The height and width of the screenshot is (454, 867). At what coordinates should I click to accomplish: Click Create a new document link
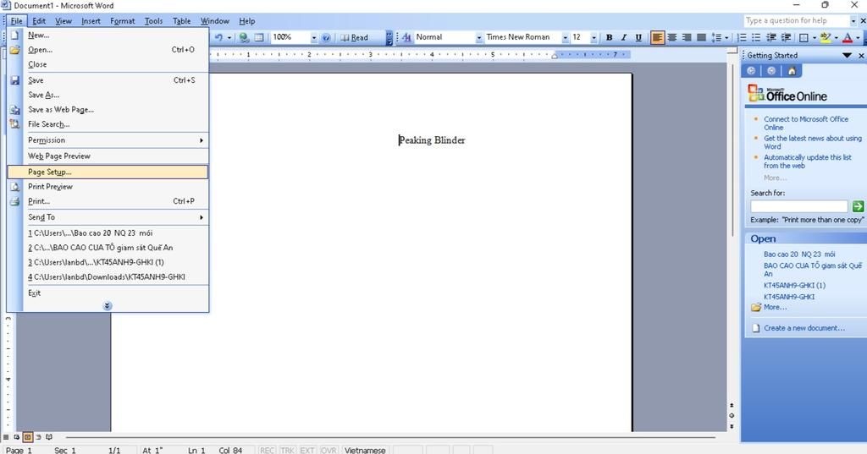point(804,328)
